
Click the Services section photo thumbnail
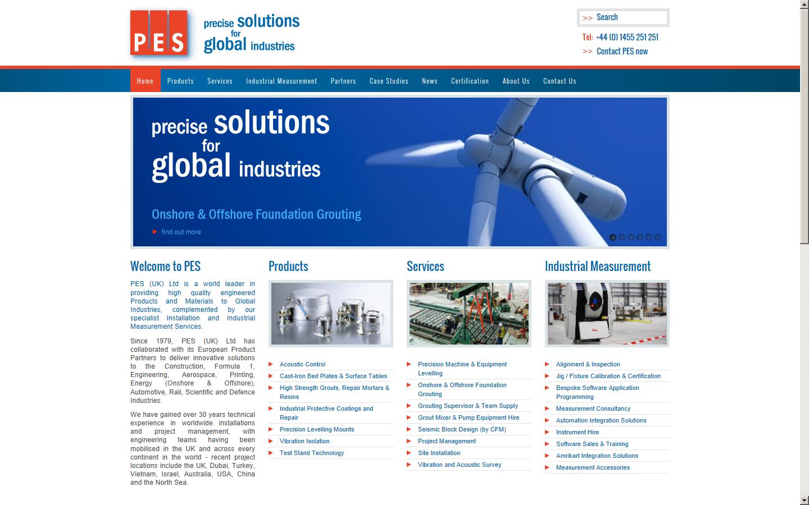[x=469, y=314]
